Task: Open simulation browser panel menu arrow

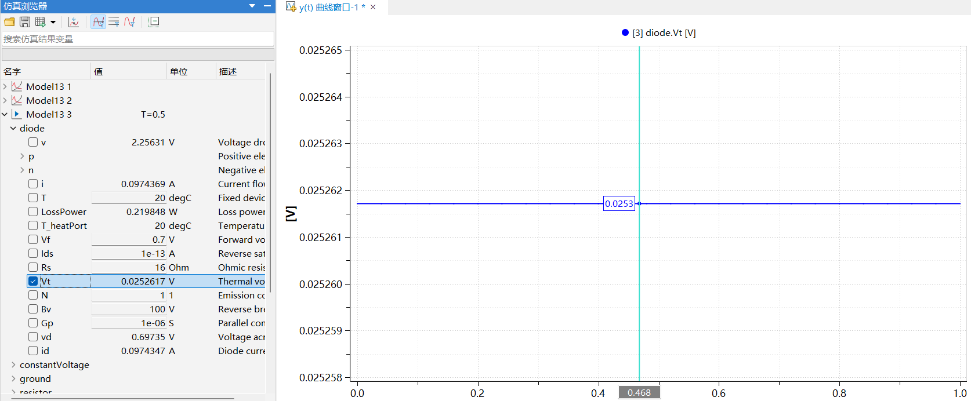Action: 252,6
